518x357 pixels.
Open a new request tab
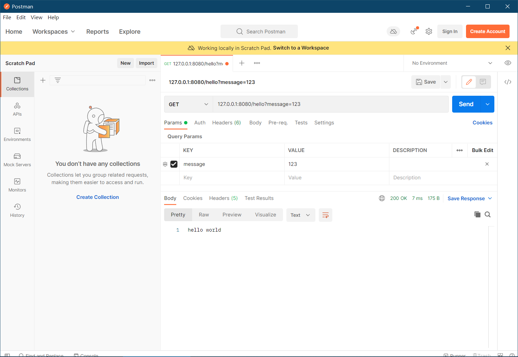coord(242,63)
